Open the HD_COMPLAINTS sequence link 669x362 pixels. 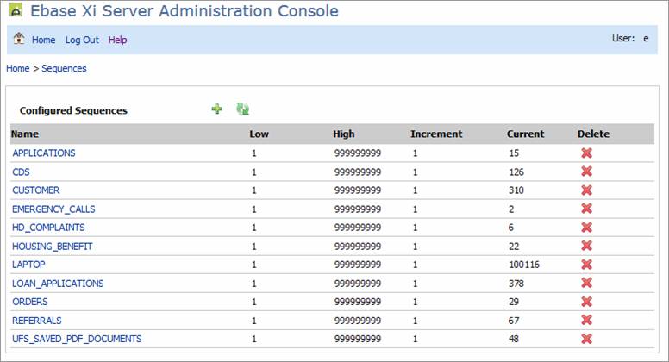[48, 228]
